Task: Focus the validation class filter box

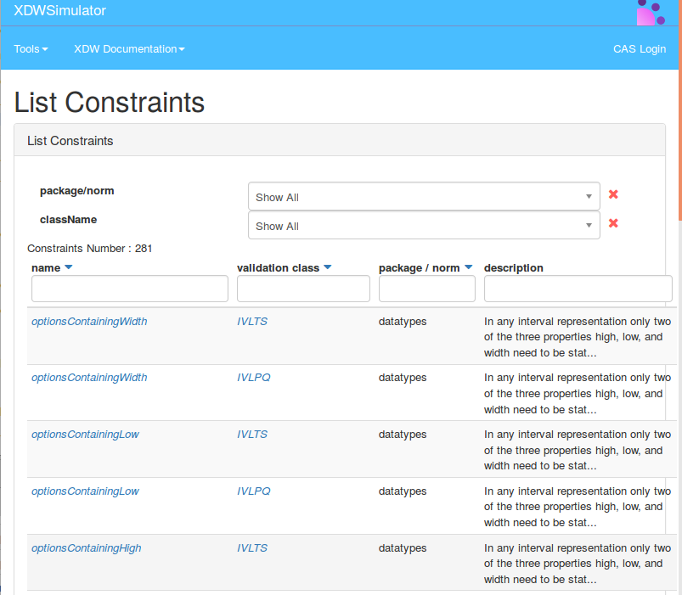Action: coord(303,289)
